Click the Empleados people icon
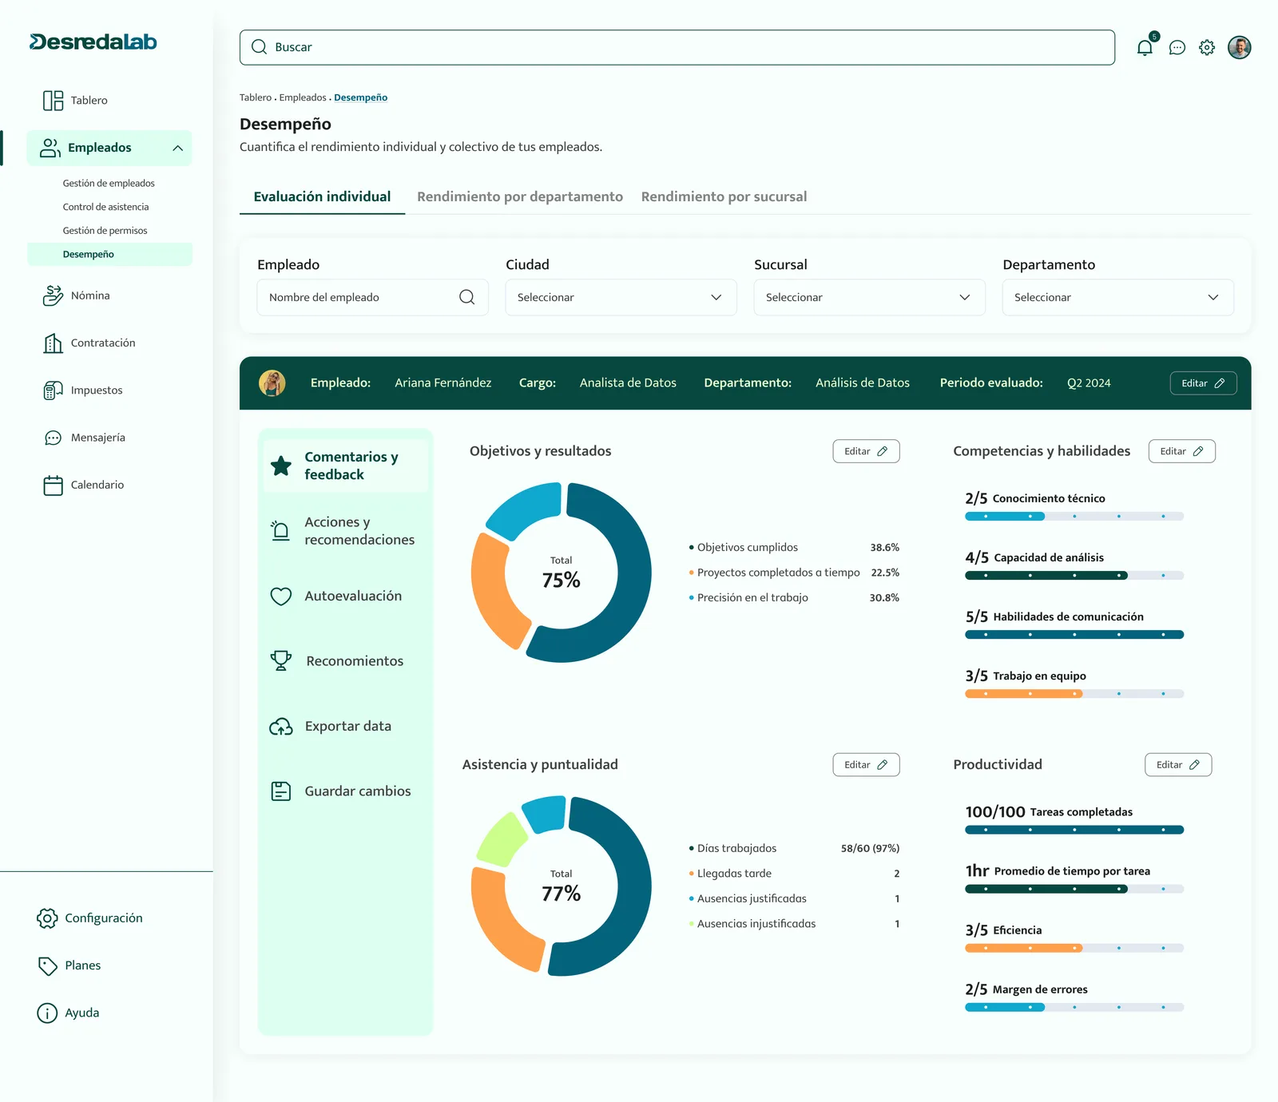This screenshot has width=1278, height=1102. (50, 148)
